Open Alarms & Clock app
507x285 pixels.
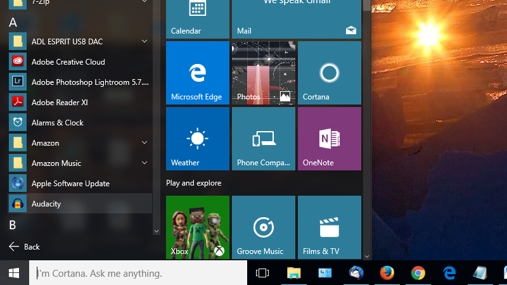(80, 122)
